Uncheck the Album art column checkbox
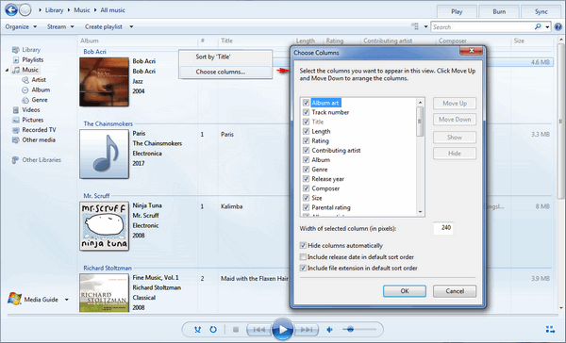 [306, 103]
